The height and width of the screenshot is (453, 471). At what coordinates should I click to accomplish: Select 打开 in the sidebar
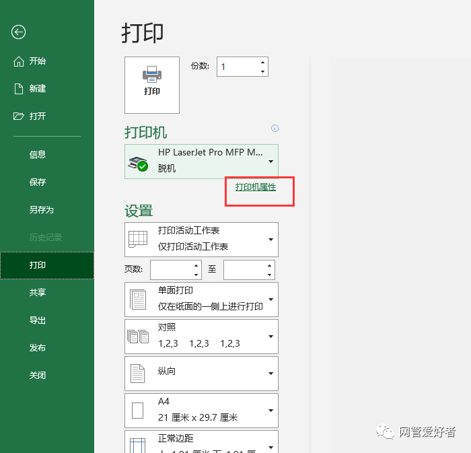click(38, 116)
